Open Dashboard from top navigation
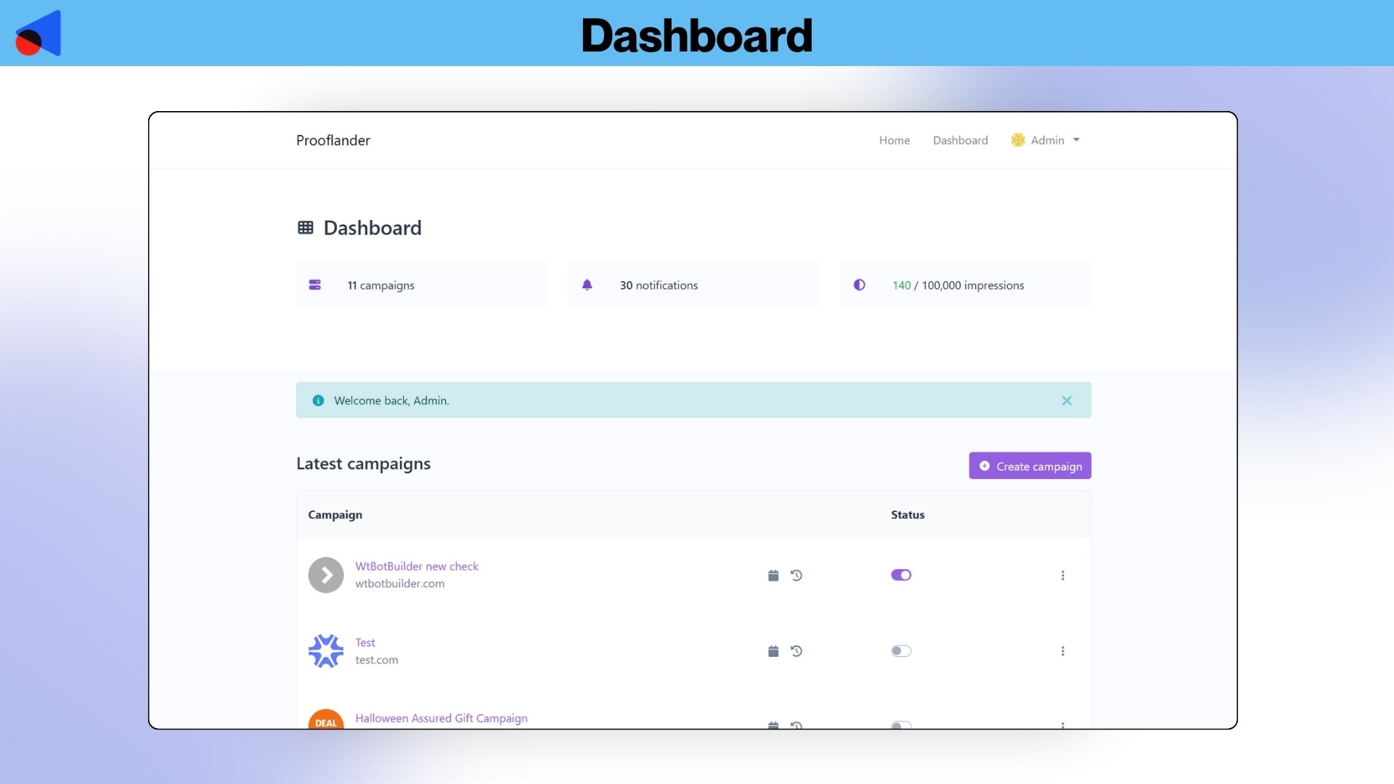Viewport: 1394px width, 784px height. tap(960, 140)
